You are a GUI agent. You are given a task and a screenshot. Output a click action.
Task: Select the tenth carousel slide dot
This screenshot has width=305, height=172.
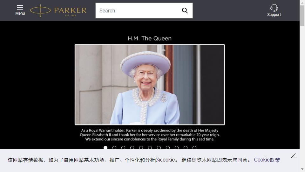[x=186, y=147]
